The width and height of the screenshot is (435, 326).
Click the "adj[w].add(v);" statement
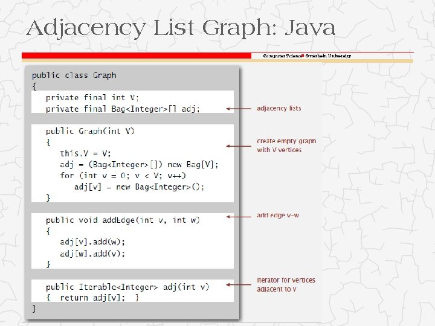(92, 254)
